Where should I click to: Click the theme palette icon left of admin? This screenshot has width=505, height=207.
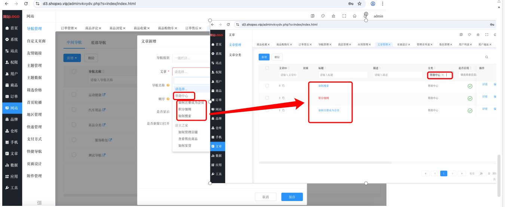click(x=323, y=16)
